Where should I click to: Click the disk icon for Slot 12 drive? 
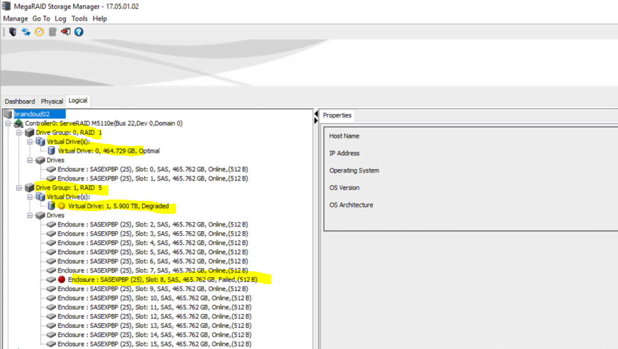point(51,316)
